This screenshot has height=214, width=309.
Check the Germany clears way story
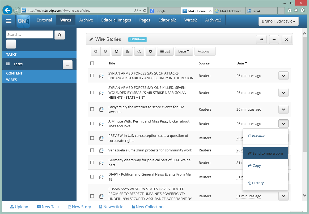92,163
